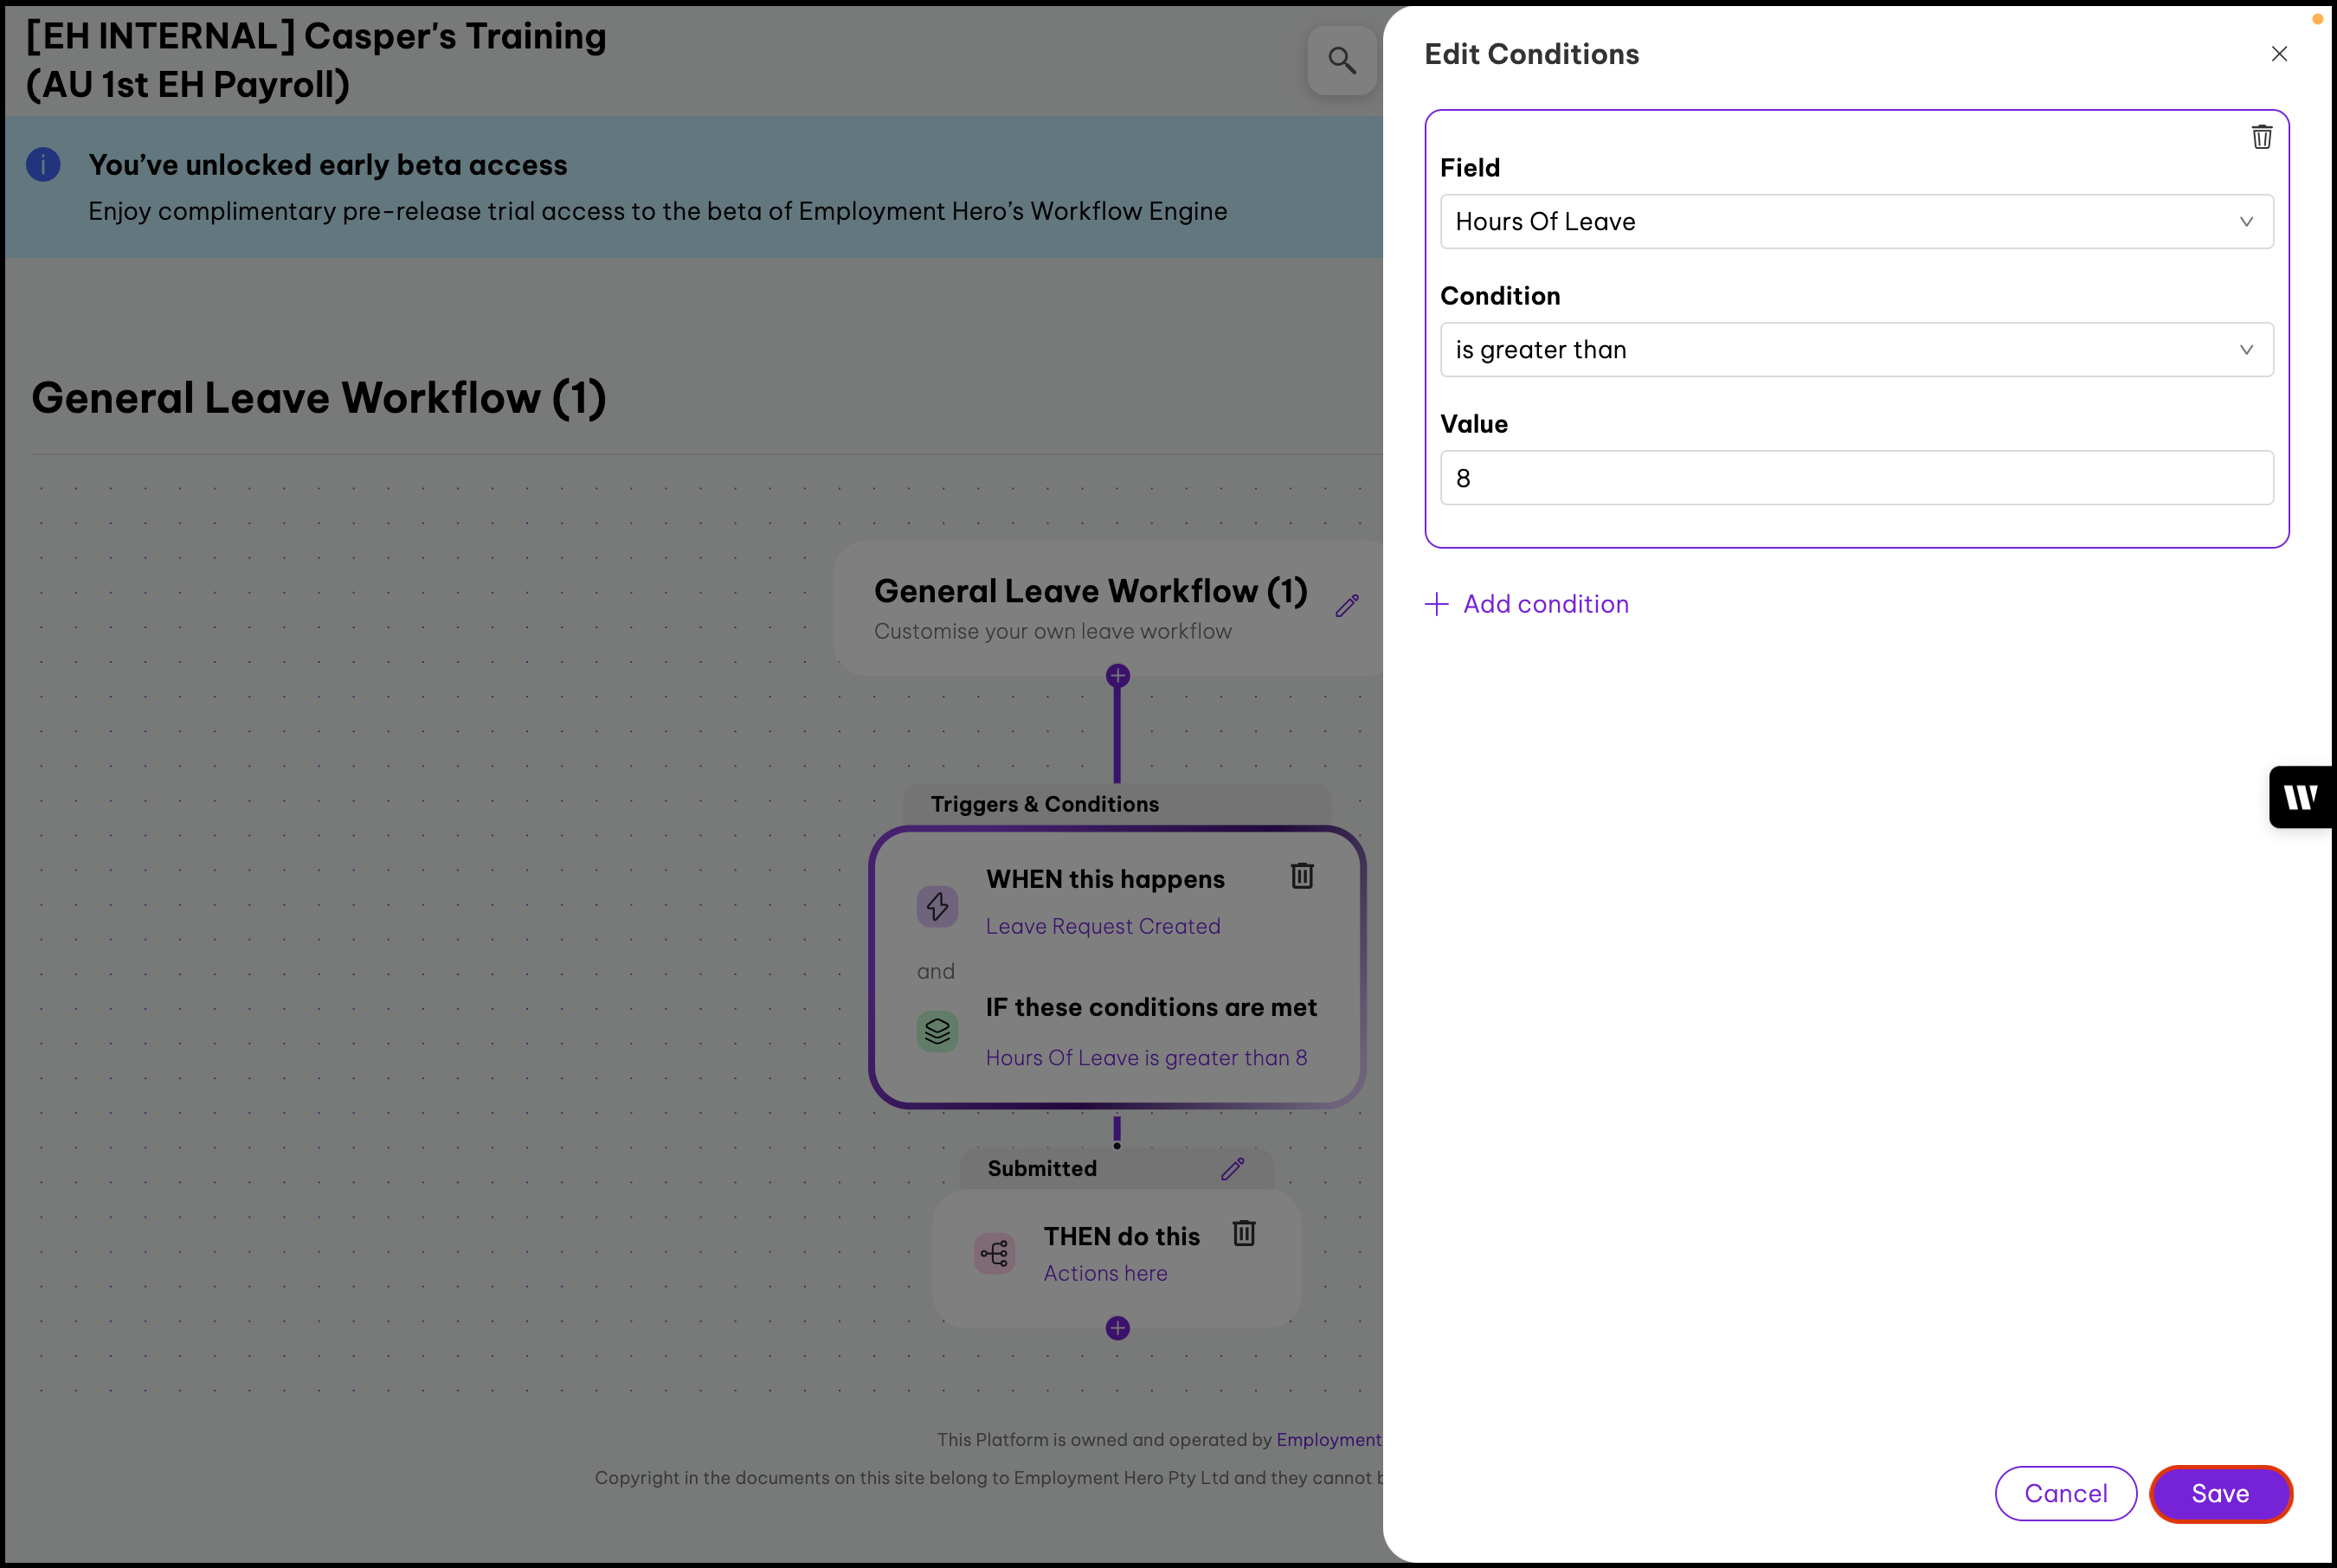Image resolution: width=2337 pixels, height=1568 pixels.
Task: Click the search magnifier icon
Action: [x=1341, y=61]
